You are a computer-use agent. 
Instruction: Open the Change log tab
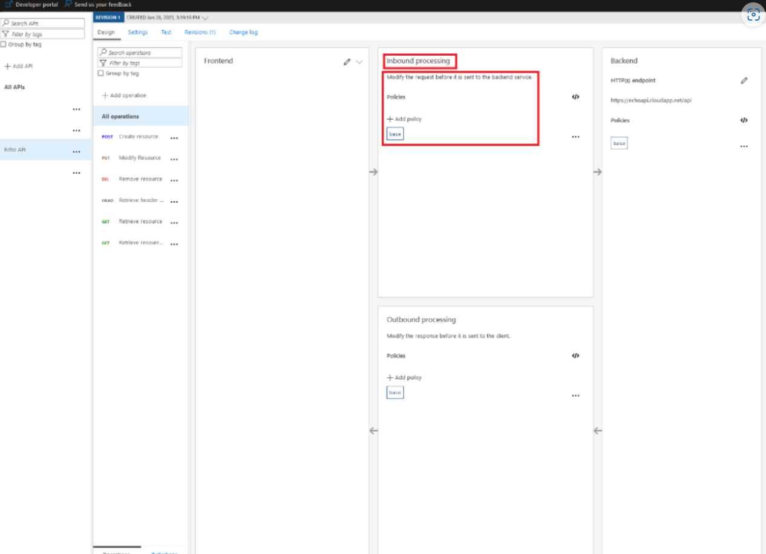[x=243, y=32]
